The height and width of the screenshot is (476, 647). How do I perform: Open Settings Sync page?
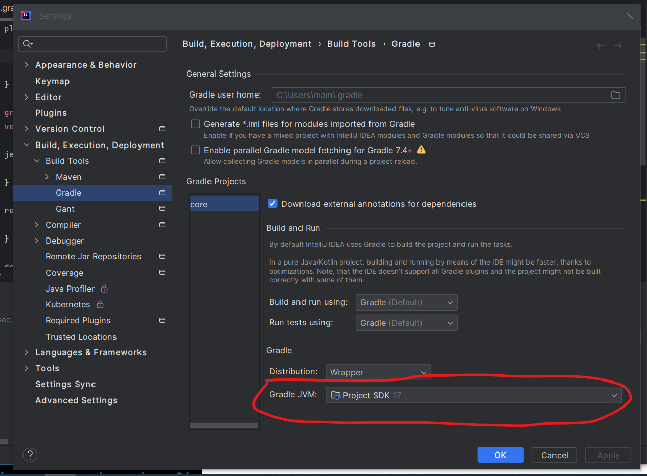pos(65,384)
